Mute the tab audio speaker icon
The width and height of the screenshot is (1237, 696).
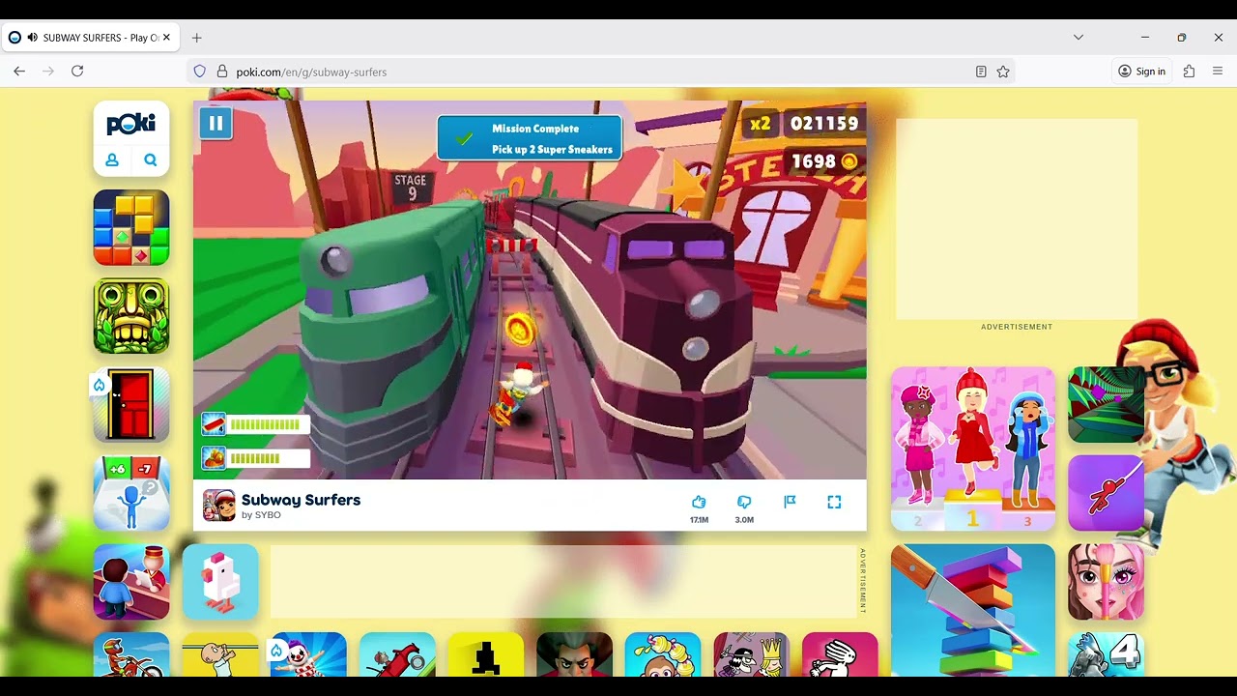coord(33,38)
